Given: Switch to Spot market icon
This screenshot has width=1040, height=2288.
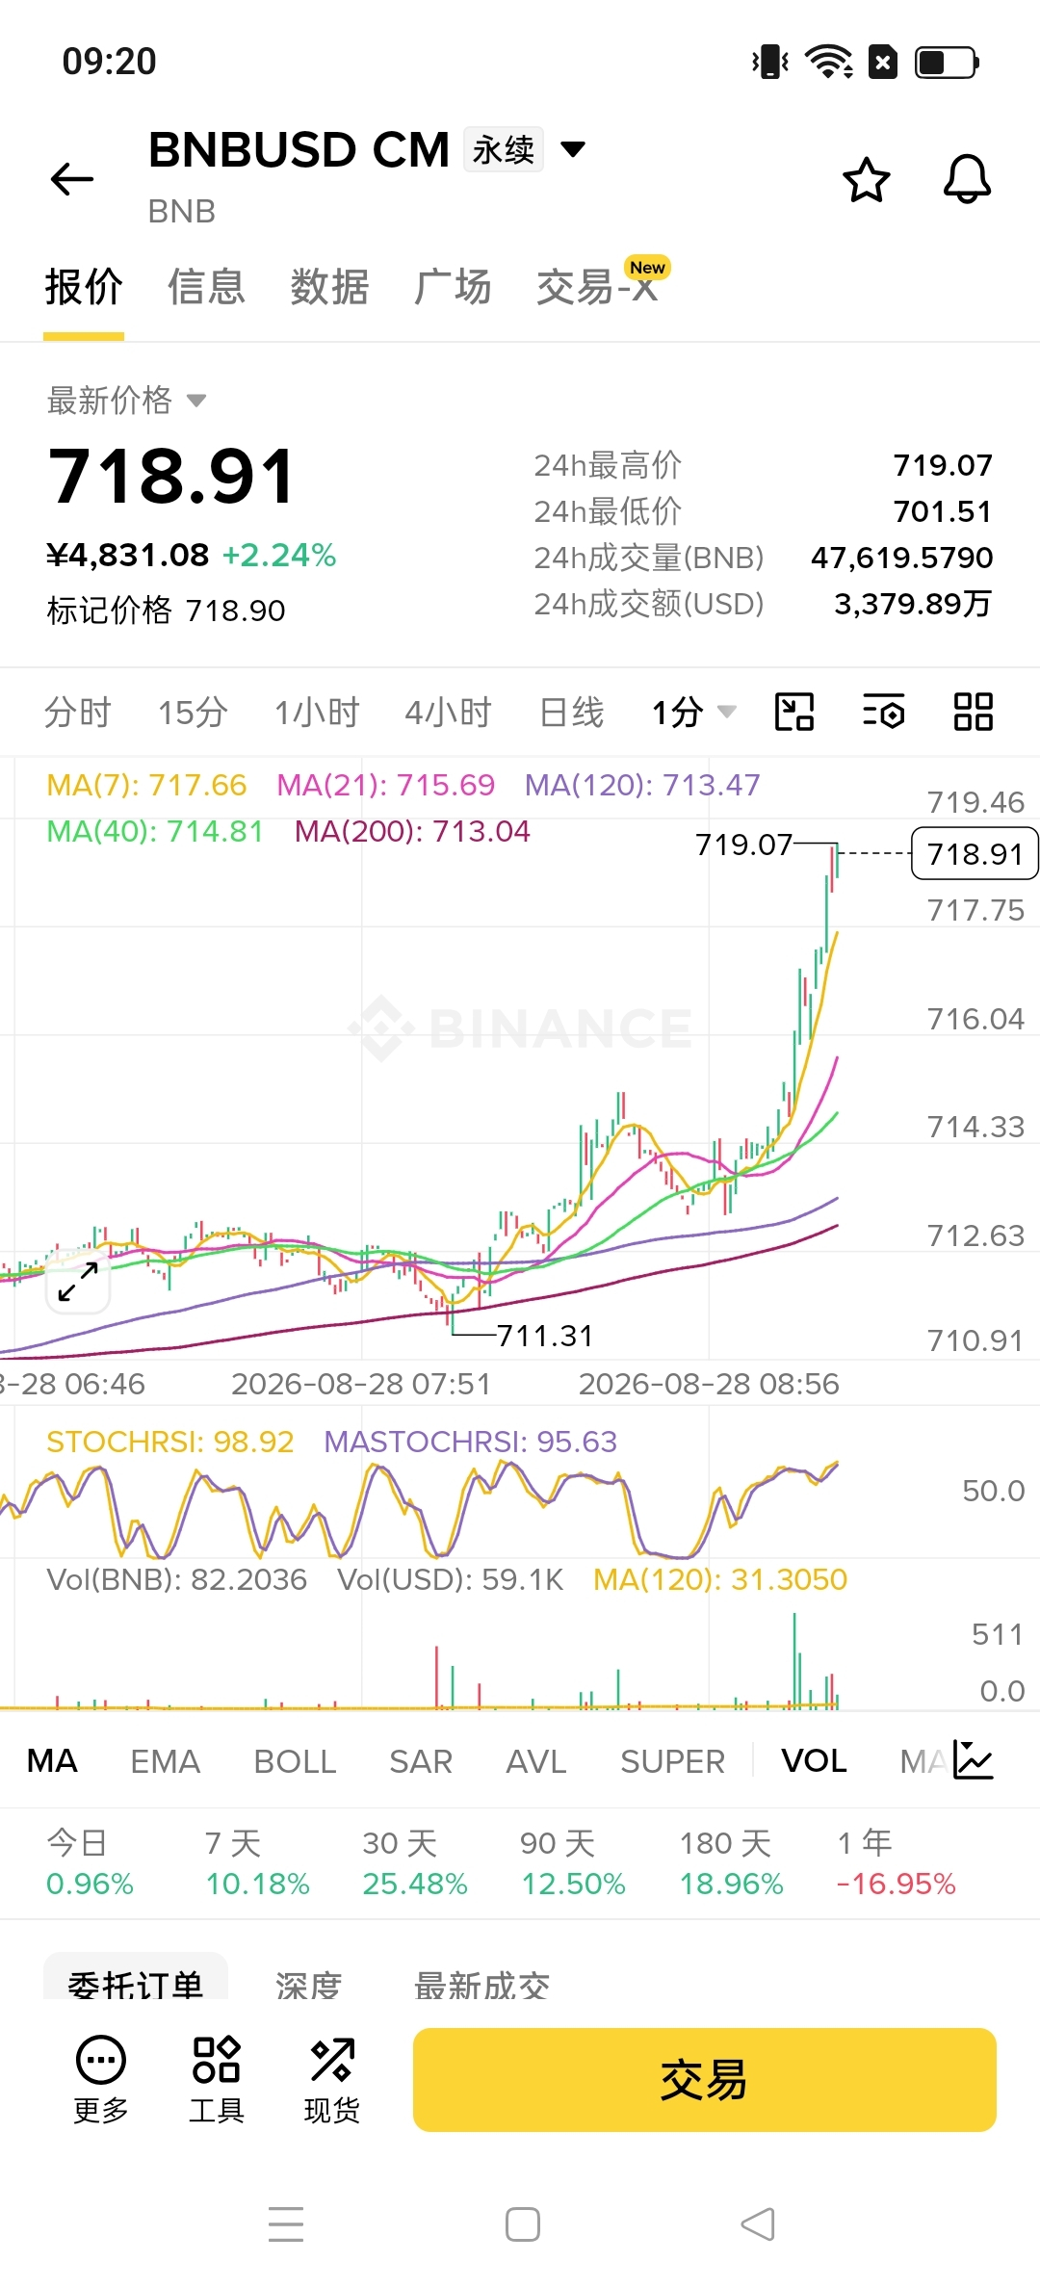Looking at the screenshot, I should click(x=332, y=2080).
